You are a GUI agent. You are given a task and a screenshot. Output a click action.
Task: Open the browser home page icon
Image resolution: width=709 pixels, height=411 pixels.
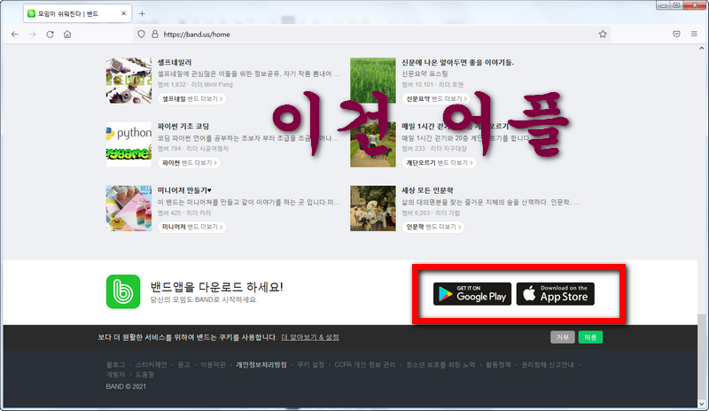[x=67, y=35]
